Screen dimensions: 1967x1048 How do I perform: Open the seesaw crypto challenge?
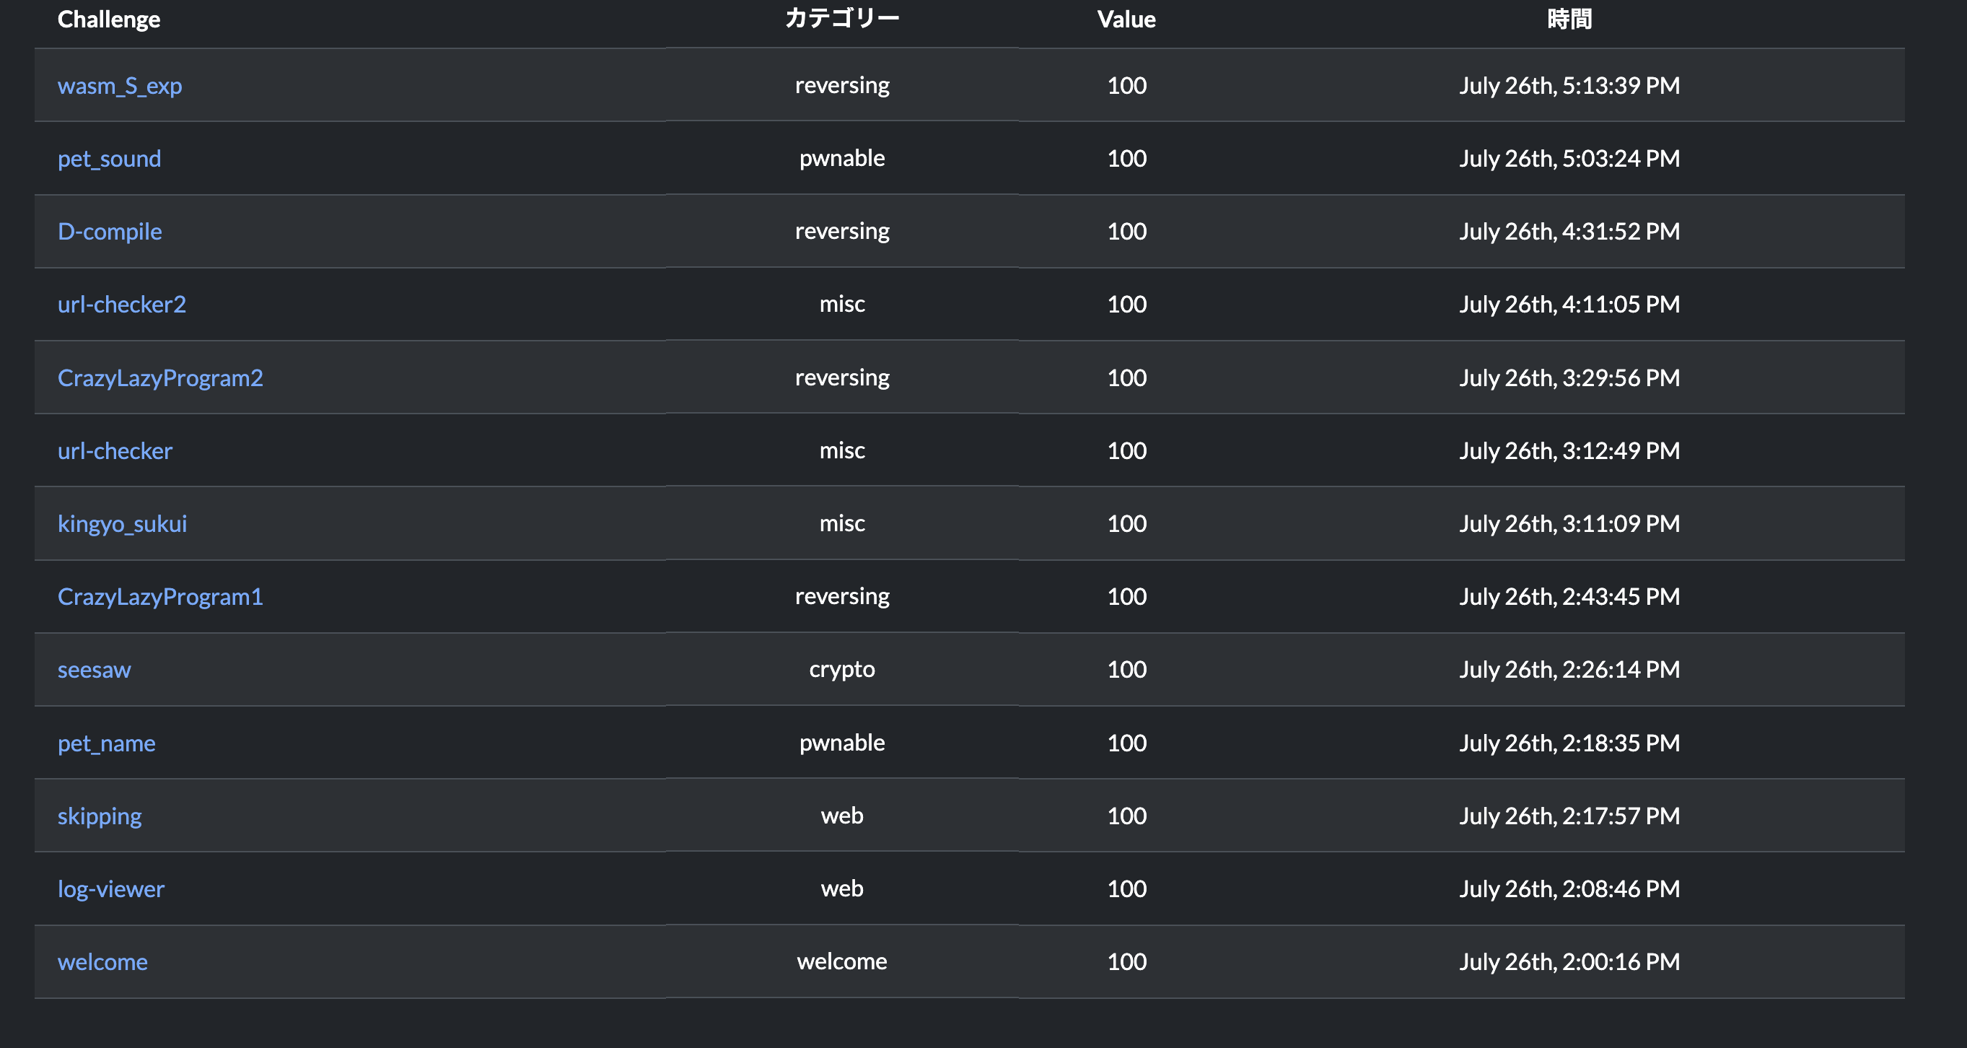pyautogui.click(x=94, y=669)
